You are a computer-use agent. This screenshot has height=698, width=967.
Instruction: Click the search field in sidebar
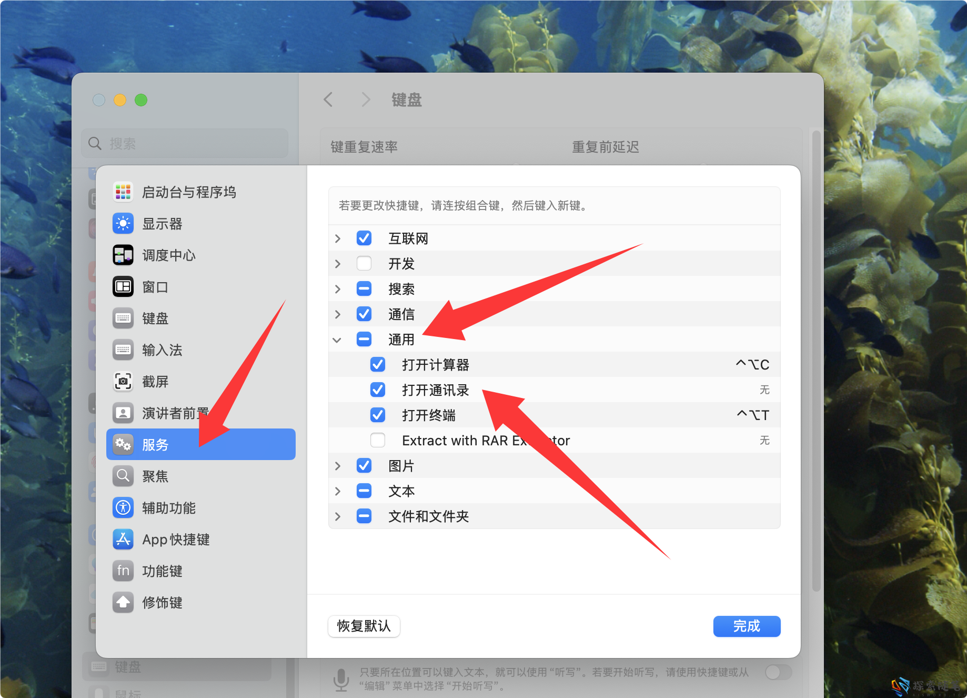click(x=184, y=143)
